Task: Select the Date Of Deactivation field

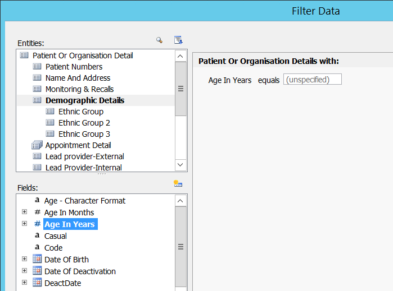Action: [x=80, y=271]
